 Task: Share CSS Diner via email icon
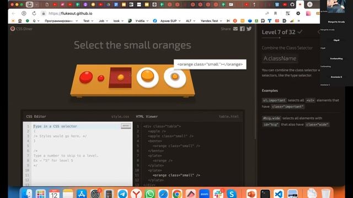coord(236,29)
